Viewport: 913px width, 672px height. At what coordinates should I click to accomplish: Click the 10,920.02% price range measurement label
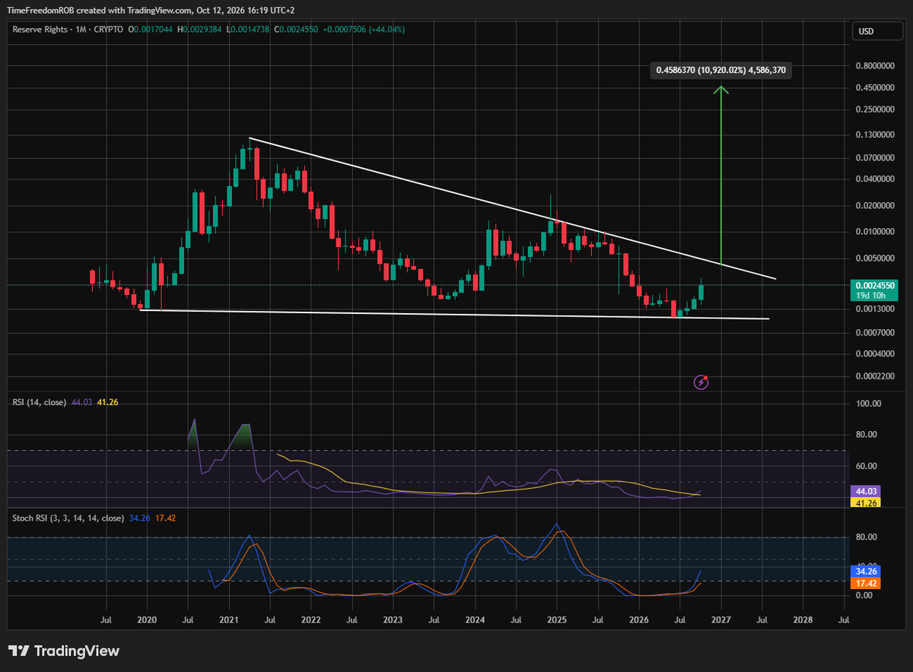click(x=721, y=70)
